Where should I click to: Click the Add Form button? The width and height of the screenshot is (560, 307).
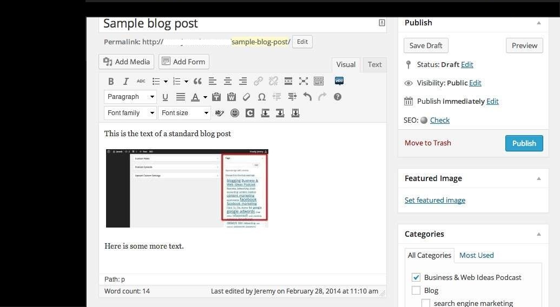click(x=184, y=62)
